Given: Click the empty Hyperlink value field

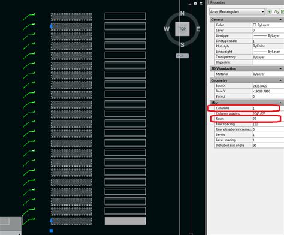Looking at the screenshot, I should point(268,62).
